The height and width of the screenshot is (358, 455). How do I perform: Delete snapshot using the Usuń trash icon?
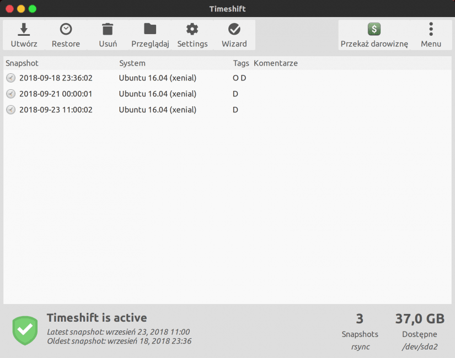pos(108,29)
